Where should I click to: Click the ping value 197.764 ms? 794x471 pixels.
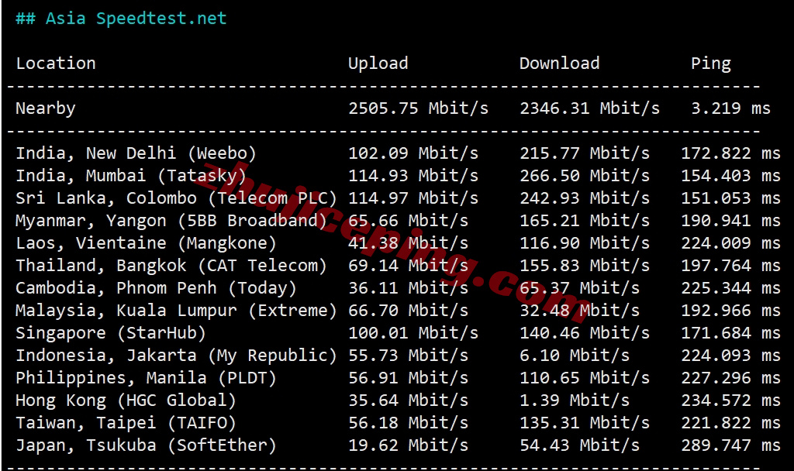point(730,266)
